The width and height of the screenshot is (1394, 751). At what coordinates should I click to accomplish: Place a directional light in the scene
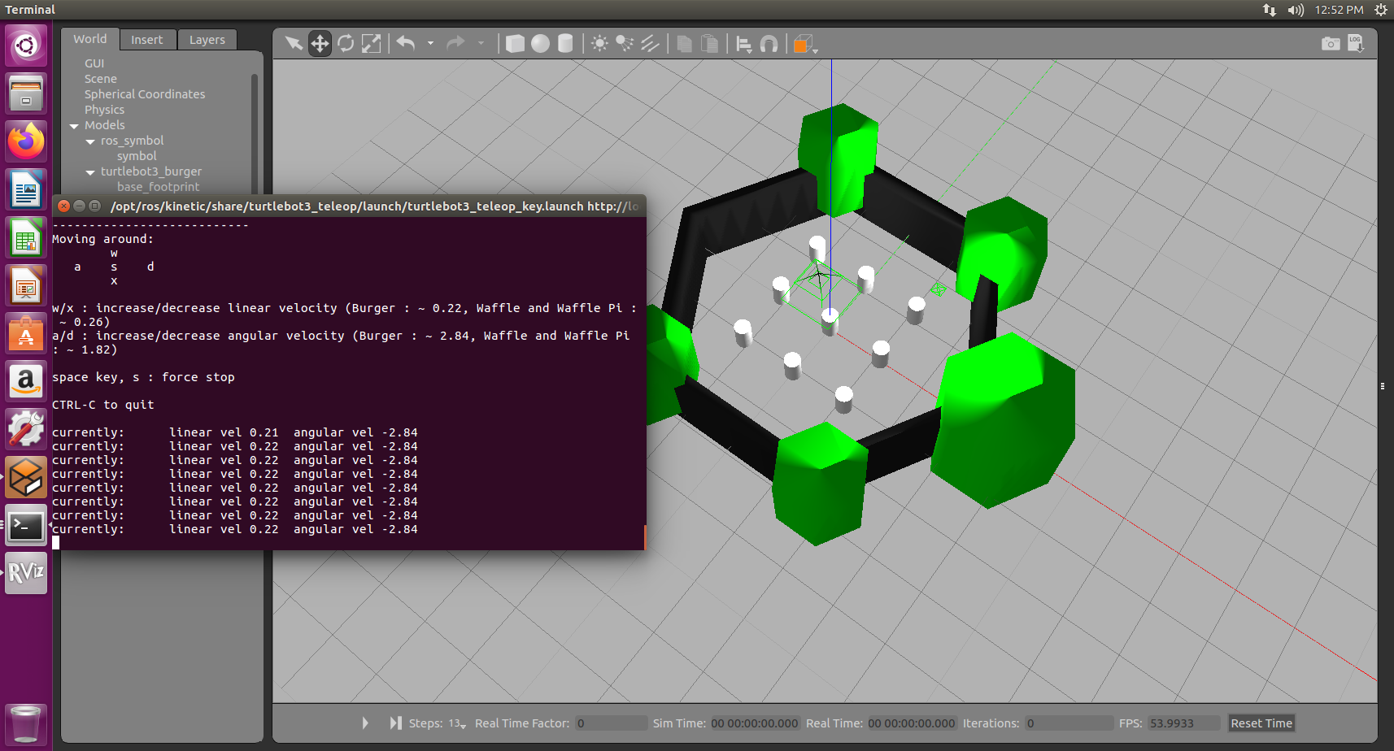[x=651, y=43]
